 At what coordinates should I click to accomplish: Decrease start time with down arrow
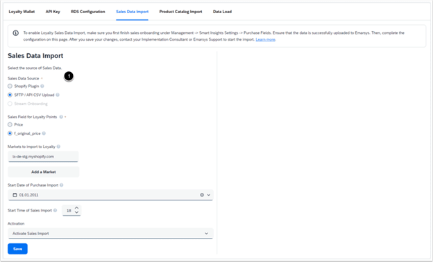point(76,212)
